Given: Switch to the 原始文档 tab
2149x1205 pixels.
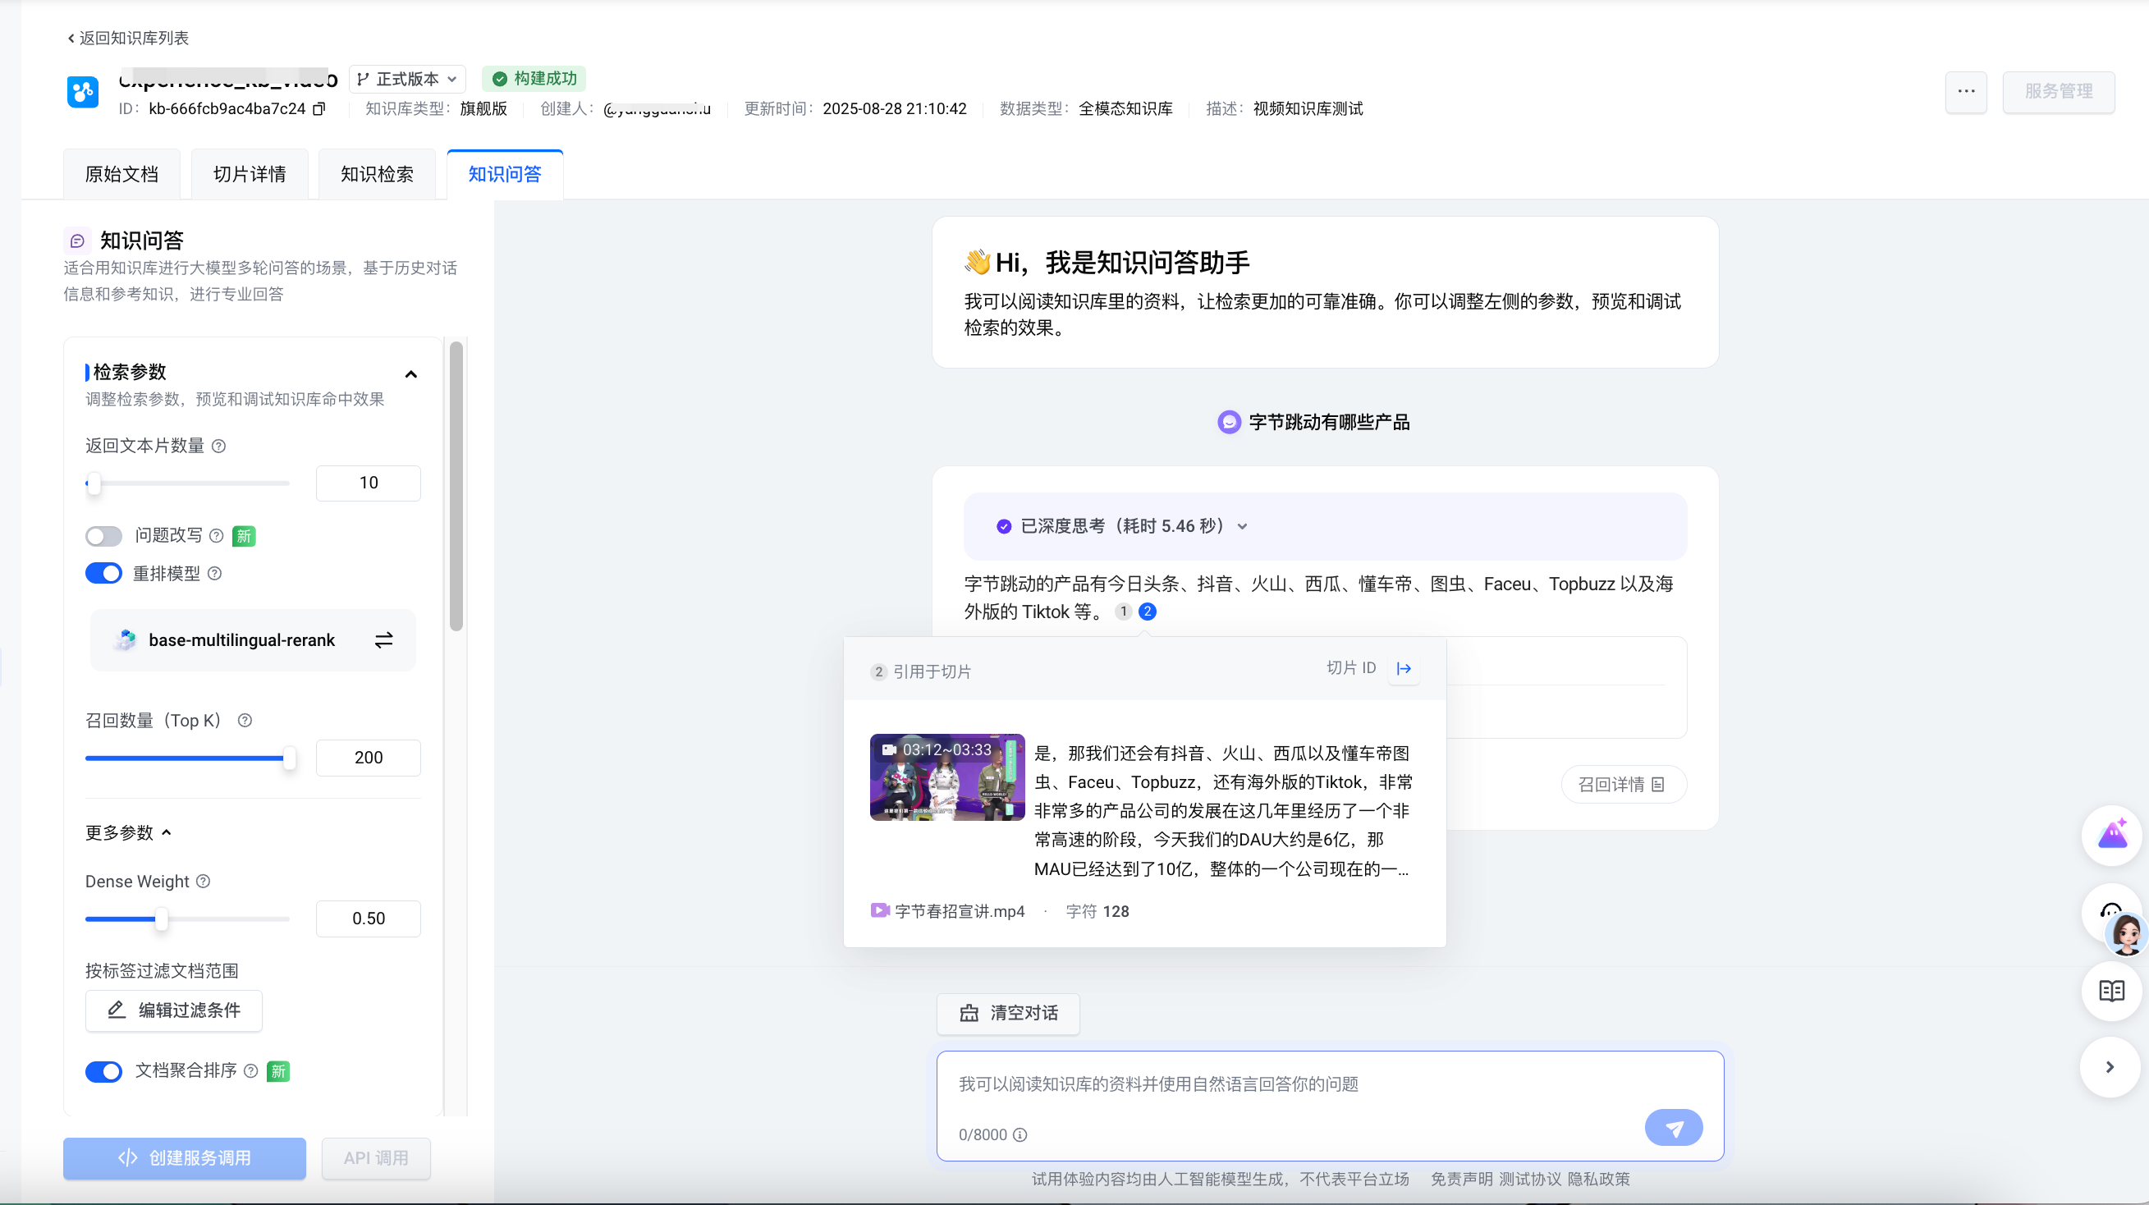Looking at the screenshot, I should tap(121, 173).
